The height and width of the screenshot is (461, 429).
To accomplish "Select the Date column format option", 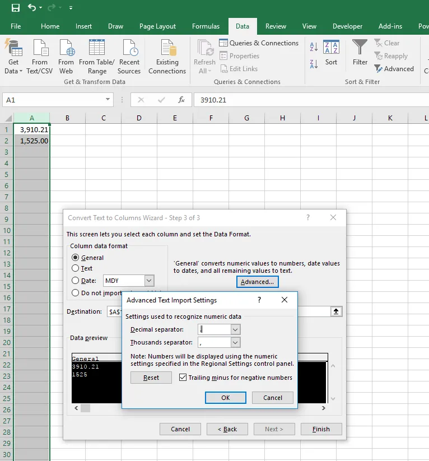I will 76,281.
